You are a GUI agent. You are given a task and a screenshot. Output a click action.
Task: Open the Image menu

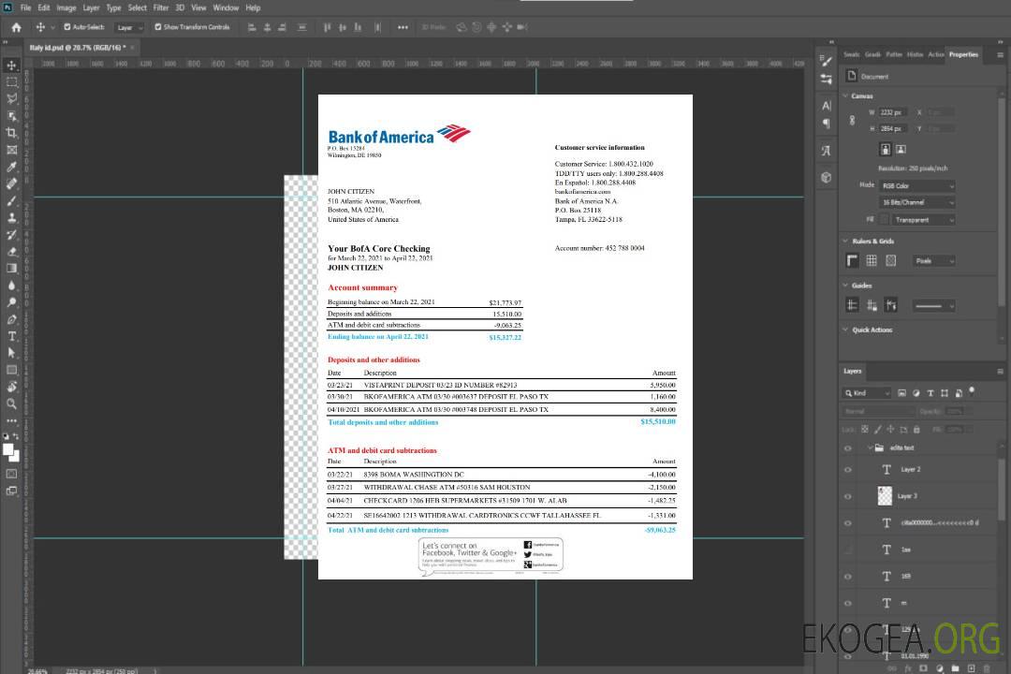[x=66, y=7]
